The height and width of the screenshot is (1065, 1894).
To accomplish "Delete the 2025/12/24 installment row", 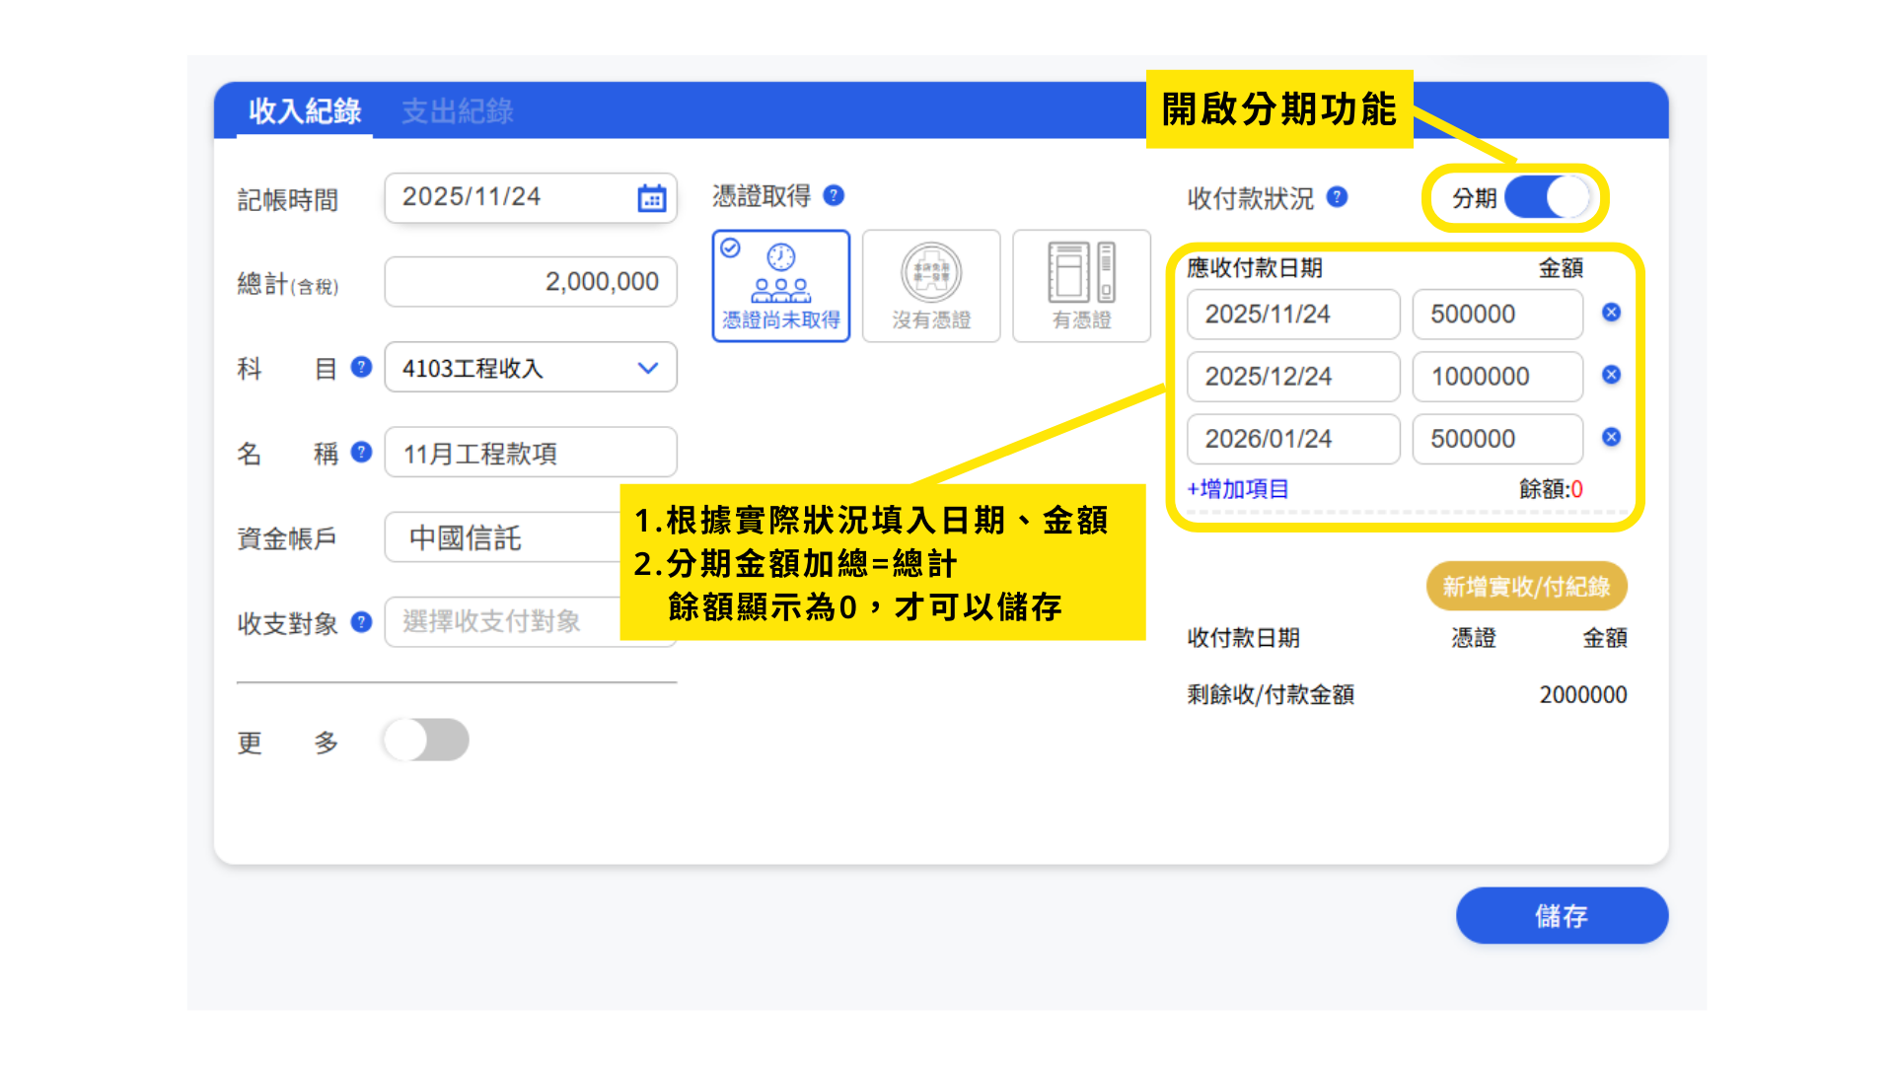I will 1611,375.
